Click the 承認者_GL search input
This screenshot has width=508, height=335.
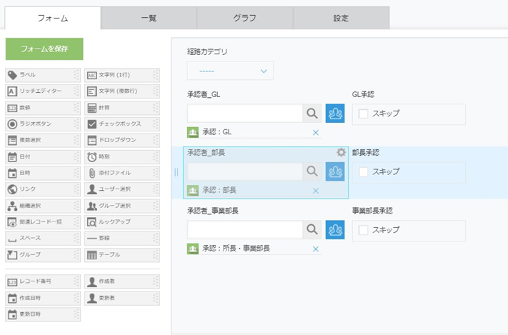tap(245, 114)
